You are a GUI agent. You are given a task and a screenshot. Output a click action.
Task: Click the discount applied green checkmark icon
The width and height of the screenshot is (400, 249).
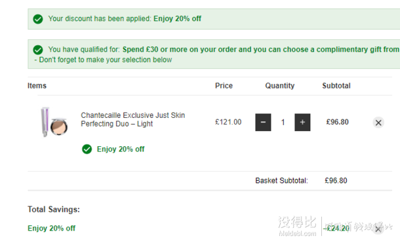click(x=38, y=19)
